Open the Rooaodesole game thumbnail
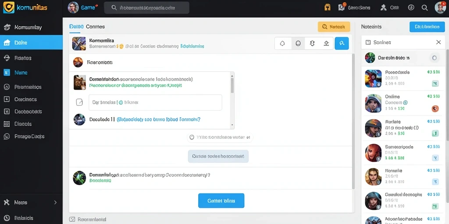Viewport: 449px width, 224px height. tap(374, 79)
